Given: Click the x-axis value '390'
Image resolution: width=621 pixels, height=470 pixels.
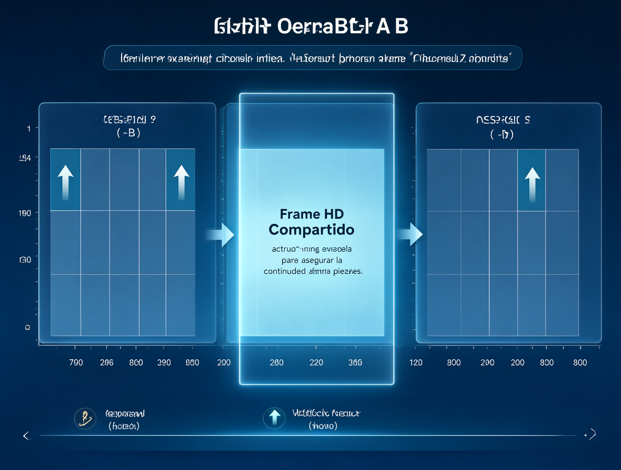Looking at the screenshot, I should 164,362.
